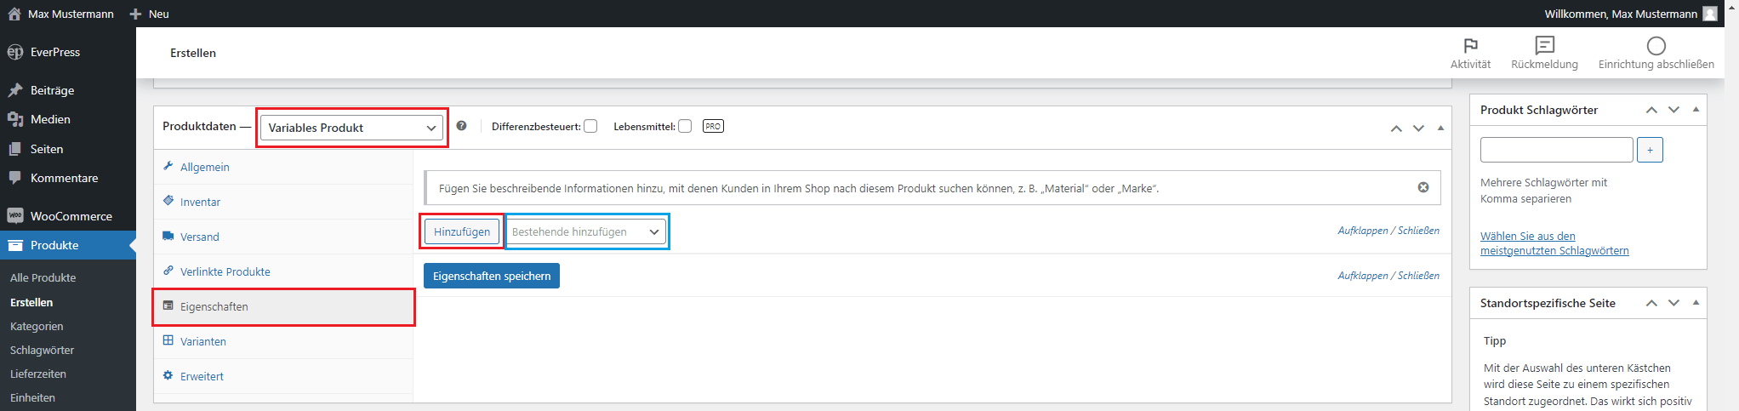This screenshot has height=411, width=1739.
Task: Collapse the Produkt Schlagwörter panel
Action: [1696, 110]
